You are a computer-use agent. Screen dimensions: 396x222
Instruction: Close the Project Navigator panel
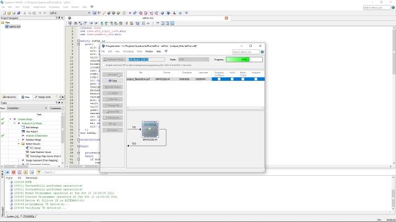(x=62, y=18)
